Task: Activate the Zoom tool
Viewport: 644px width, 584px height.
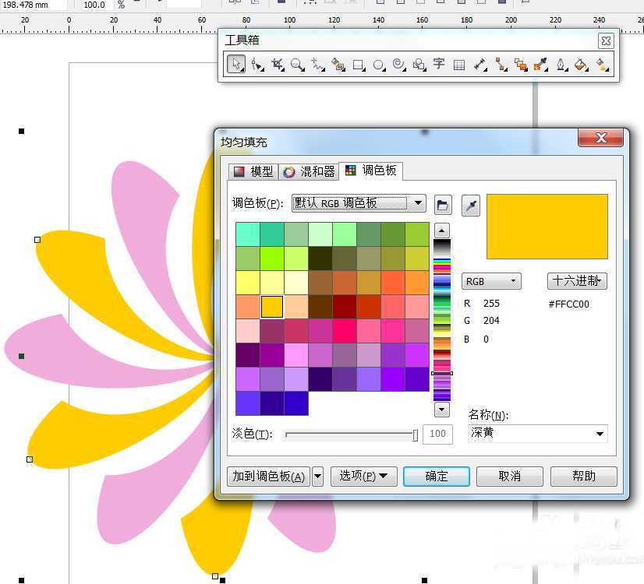Action: [x=297, y=65]
